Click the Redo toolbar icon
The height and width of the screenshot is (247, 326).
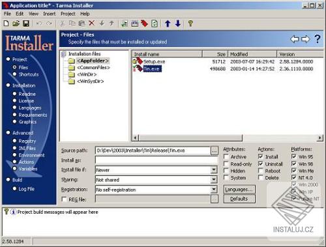[50, 23]
